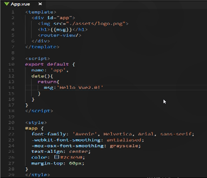This screenshot has width=207, height=178.
Task: Click line number 19 in gutter
Action: tap(11, 117)
